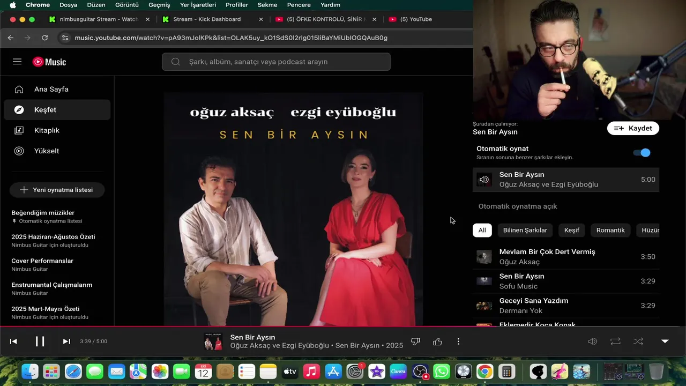Viewport: 686px width, 386px height.
Task: Open Yükselt in the sidebar
Action: pyautogui.click(x=57, y=151)
